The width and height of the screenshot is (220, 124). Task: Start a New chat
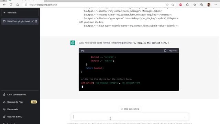click(20, 13)
